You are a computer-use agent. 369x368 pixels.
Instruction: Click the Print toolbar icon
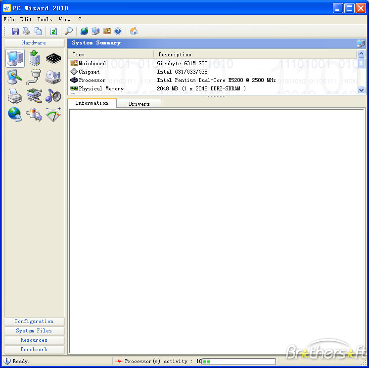26,31
